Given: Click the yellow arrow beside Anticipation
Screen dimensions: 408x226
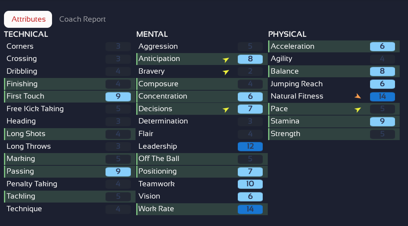Looking at the screenshot, I should click(226, 60).
